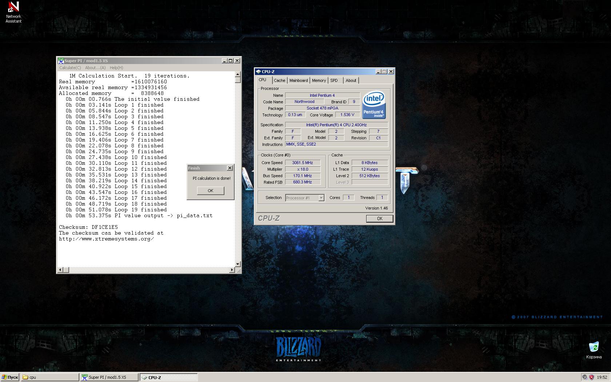The height and width of the screenshot is (382, 611).
Task: Click the 1M Calculation Start line
Action: pyautogui.click(x=129, y=76)
